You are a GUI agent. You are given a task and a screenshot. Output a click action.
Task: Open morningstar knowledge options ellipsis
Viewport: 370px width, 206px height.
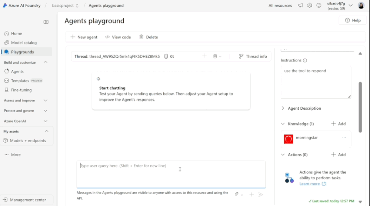click(344, 137)
